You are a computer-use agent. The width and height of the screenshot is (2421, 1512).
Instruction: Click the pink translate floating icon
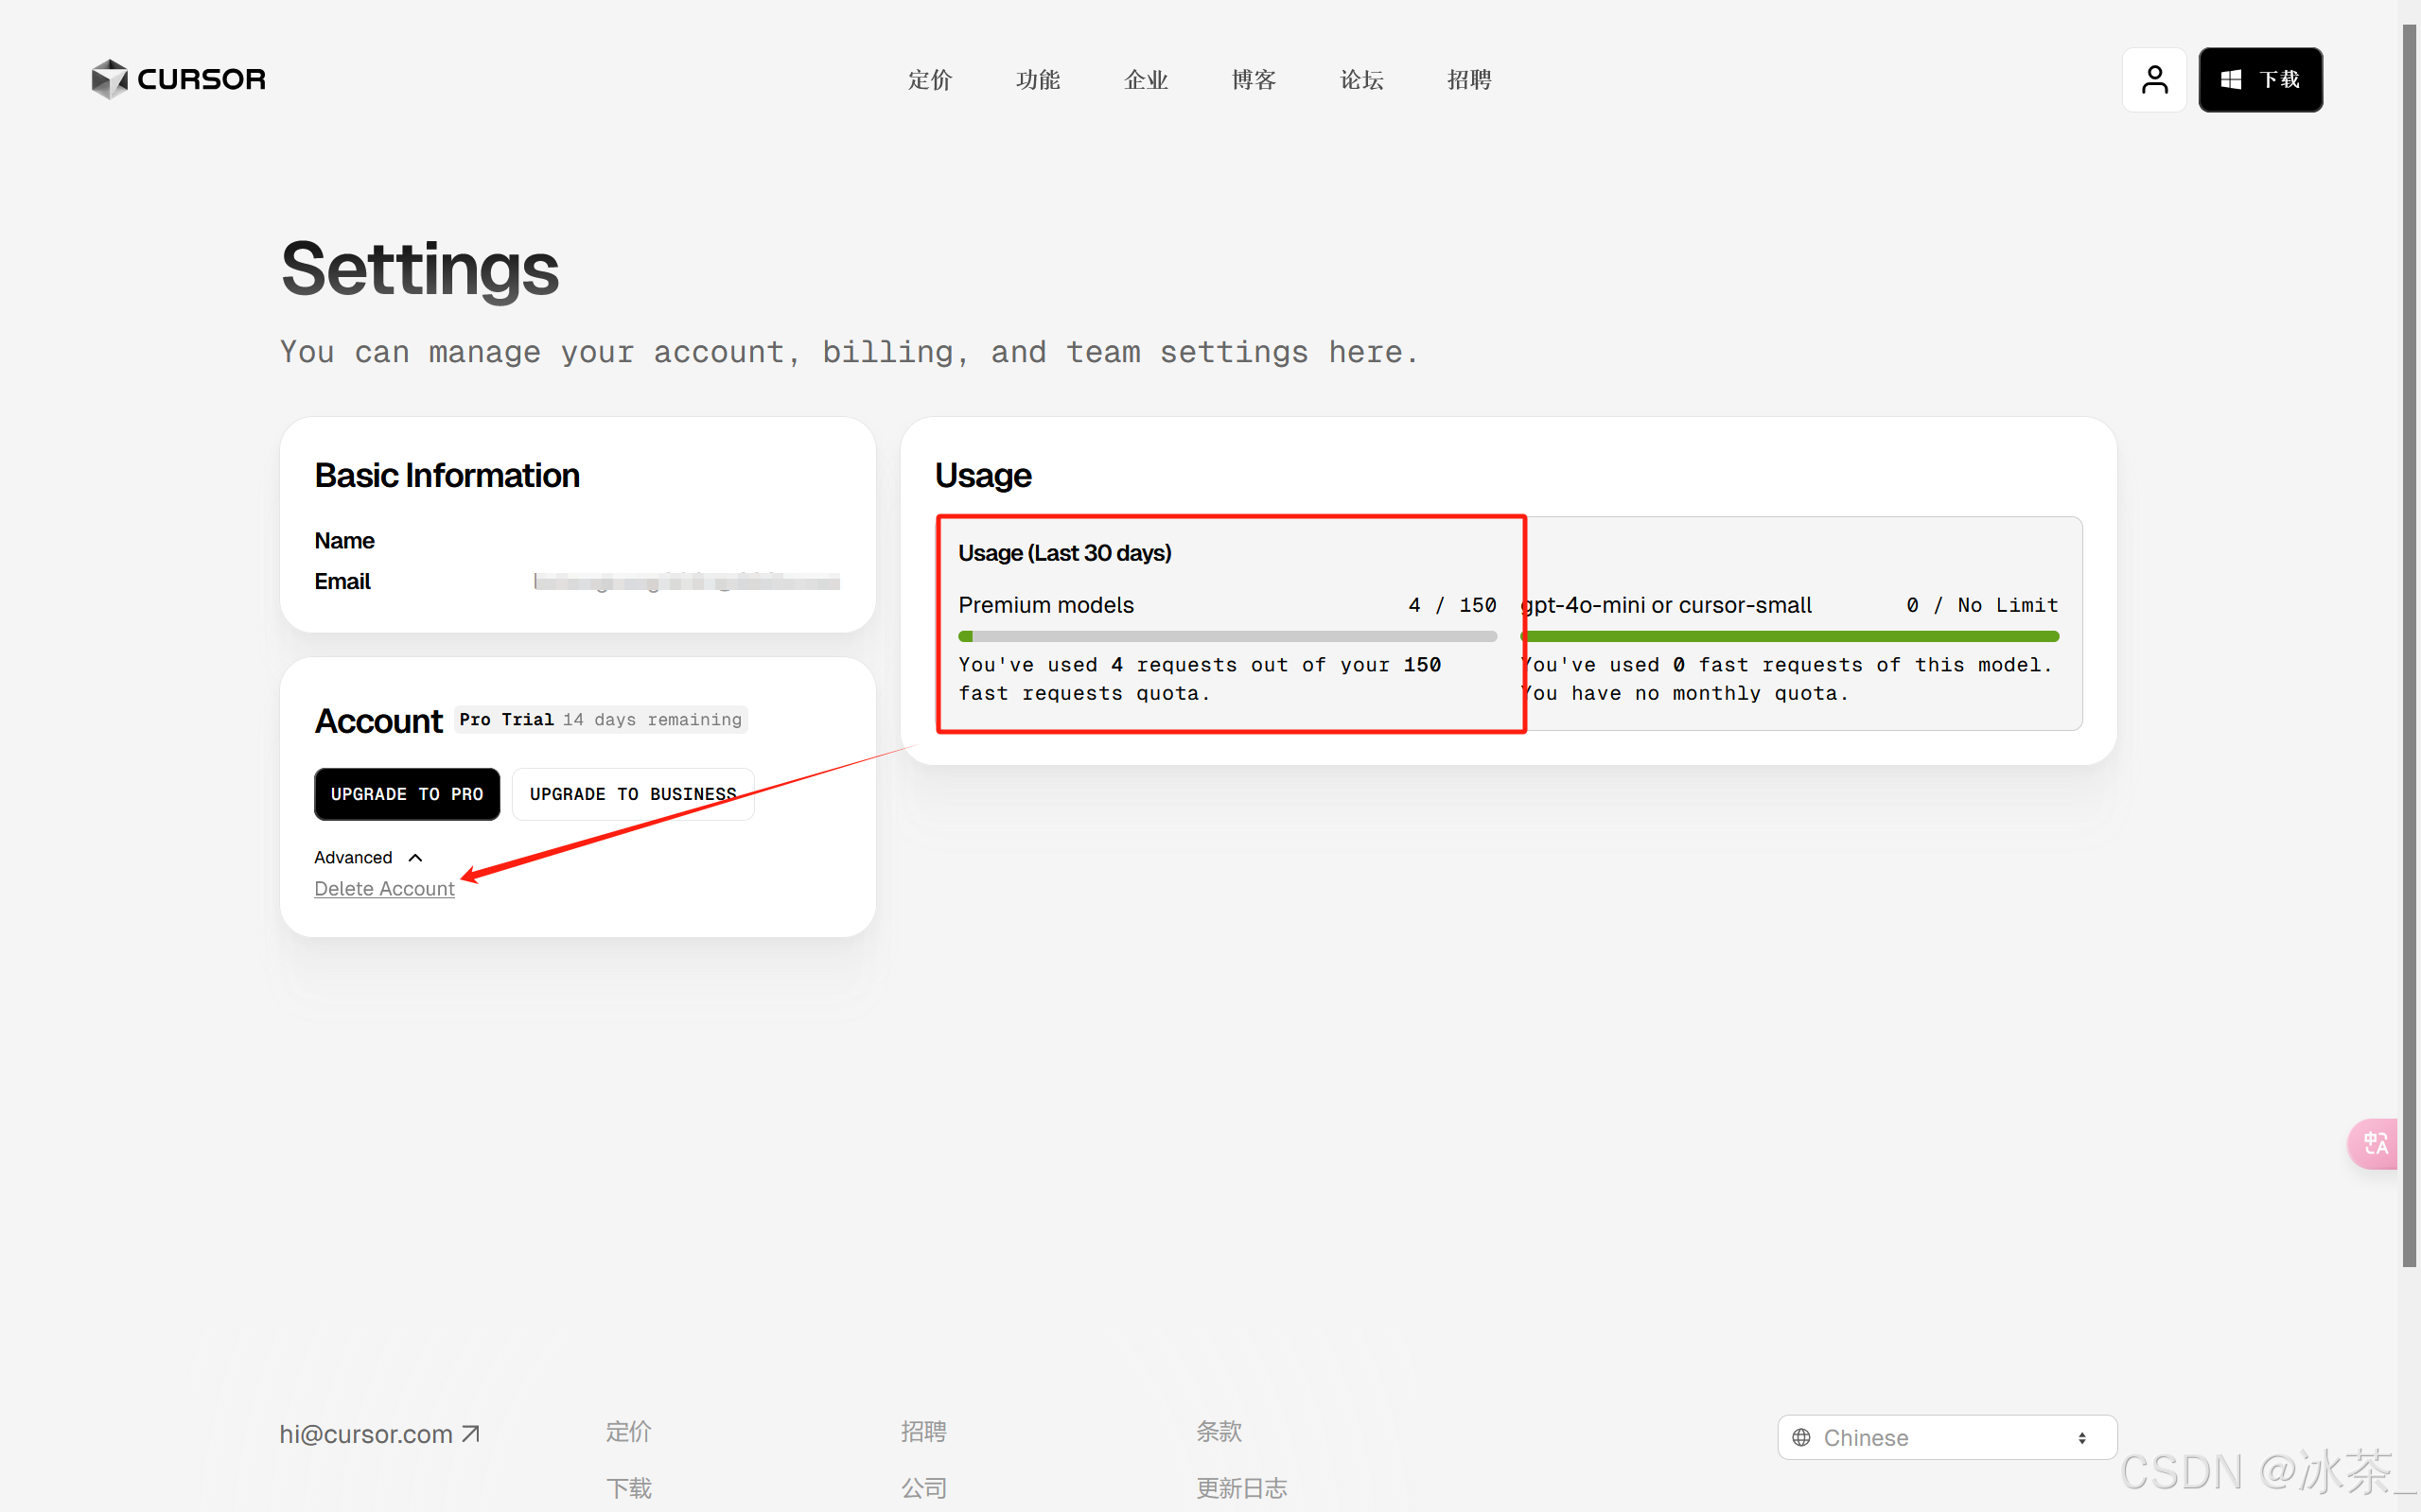point(2374,1143)
